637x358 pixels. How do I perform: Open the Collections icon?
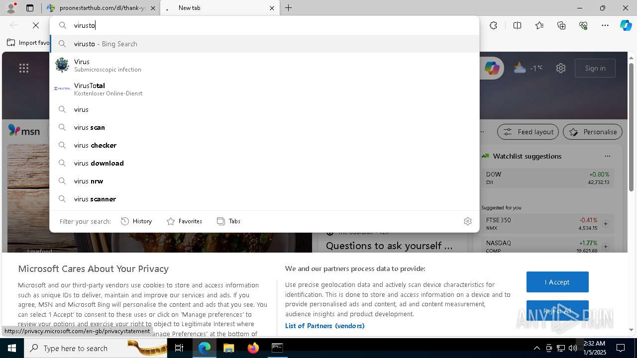coord(561,25)
